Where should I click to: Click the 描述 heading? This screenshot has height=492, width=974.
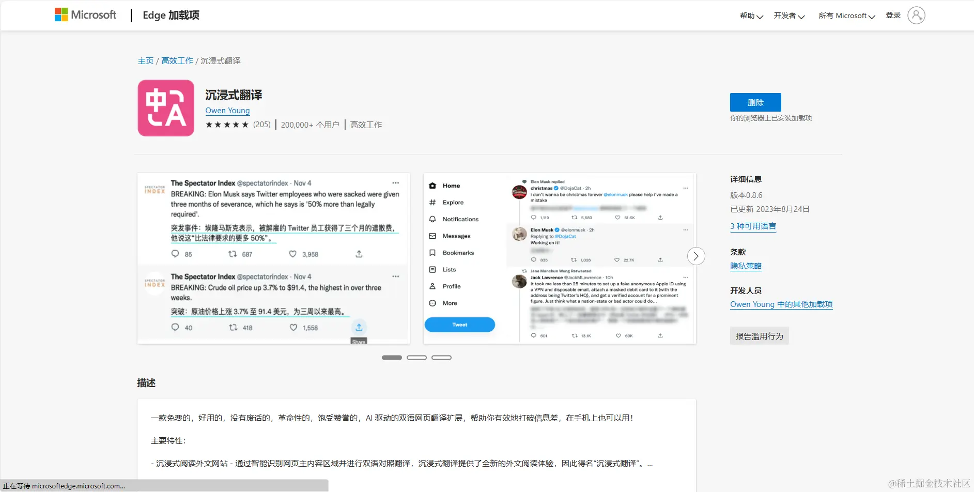pyautogui.click(x=146, y=383)
